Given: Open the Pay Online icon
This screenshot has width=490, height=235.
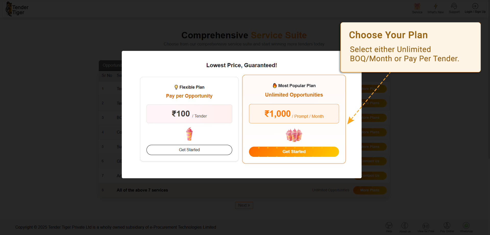Looking at the screenshot, I should (x=447, y=225).
